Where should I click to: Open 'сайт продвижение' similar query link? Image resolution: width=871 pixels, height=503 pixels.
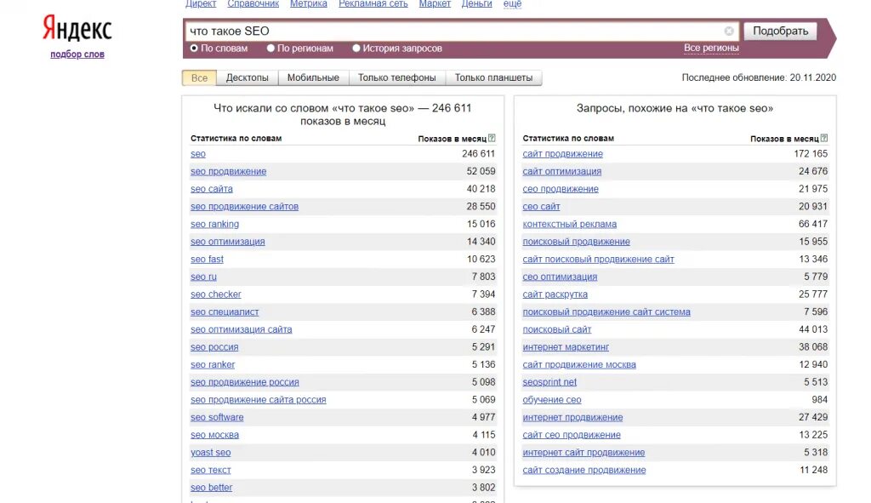pyautogui.click(x=563, y=154)
